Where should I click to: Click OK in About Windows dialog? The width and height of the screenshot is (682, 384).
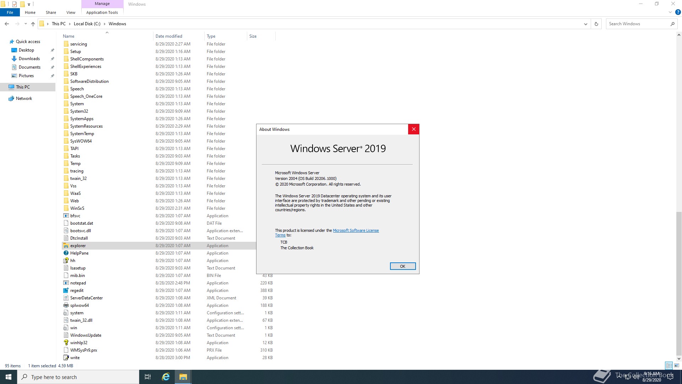click(402, 266)
